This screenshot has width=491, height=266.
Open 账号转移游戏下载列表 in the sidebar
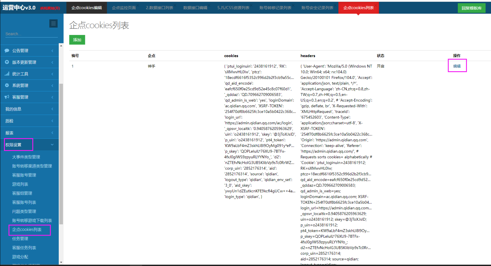[x=32, y=221]
